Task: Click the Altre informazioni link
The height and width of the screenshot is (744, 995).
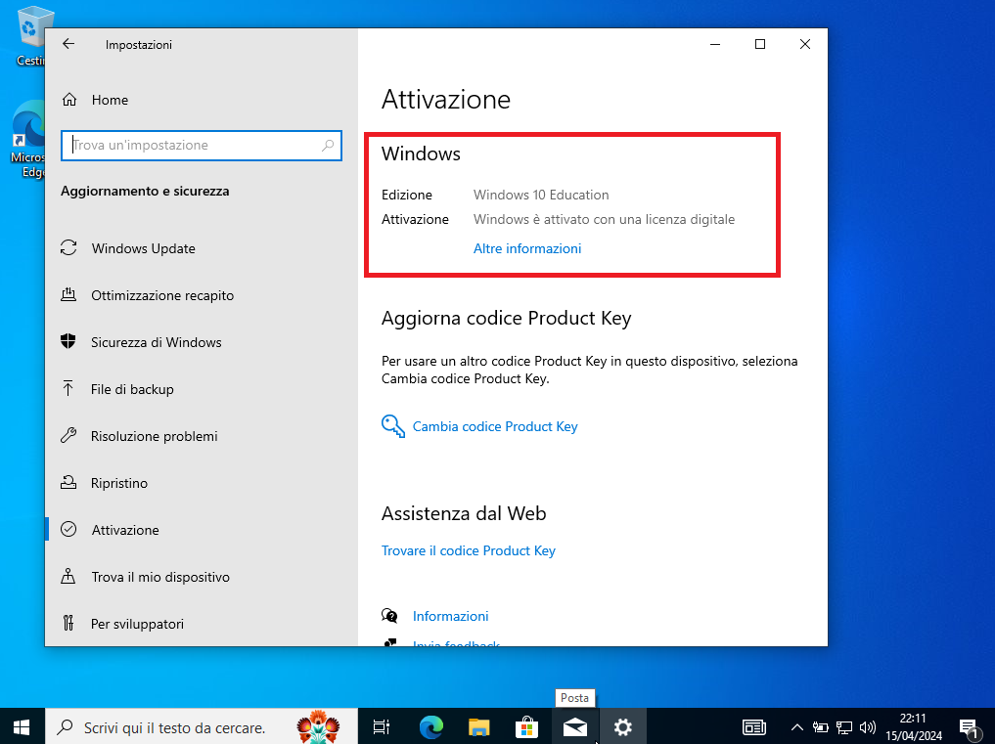Action: click(527, 248)
